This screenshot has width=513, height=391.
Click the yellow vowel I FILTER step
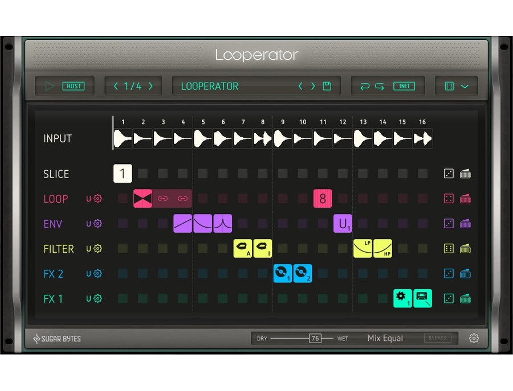pyautogui.click(x=262, y=249)
